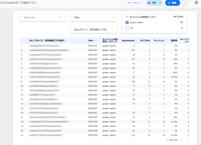Uncheck the google / organic checkbox
201x145 pixels.
point(127,23)
